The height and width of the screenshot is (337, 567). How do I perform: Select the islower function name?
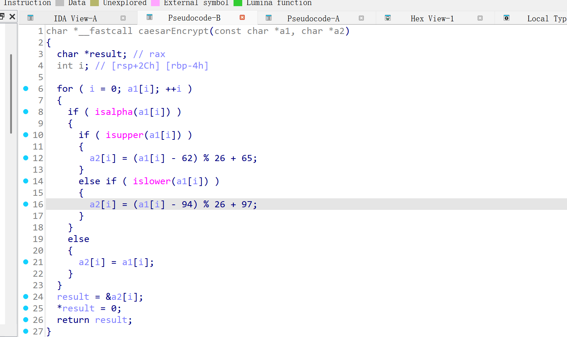[151, 181]
